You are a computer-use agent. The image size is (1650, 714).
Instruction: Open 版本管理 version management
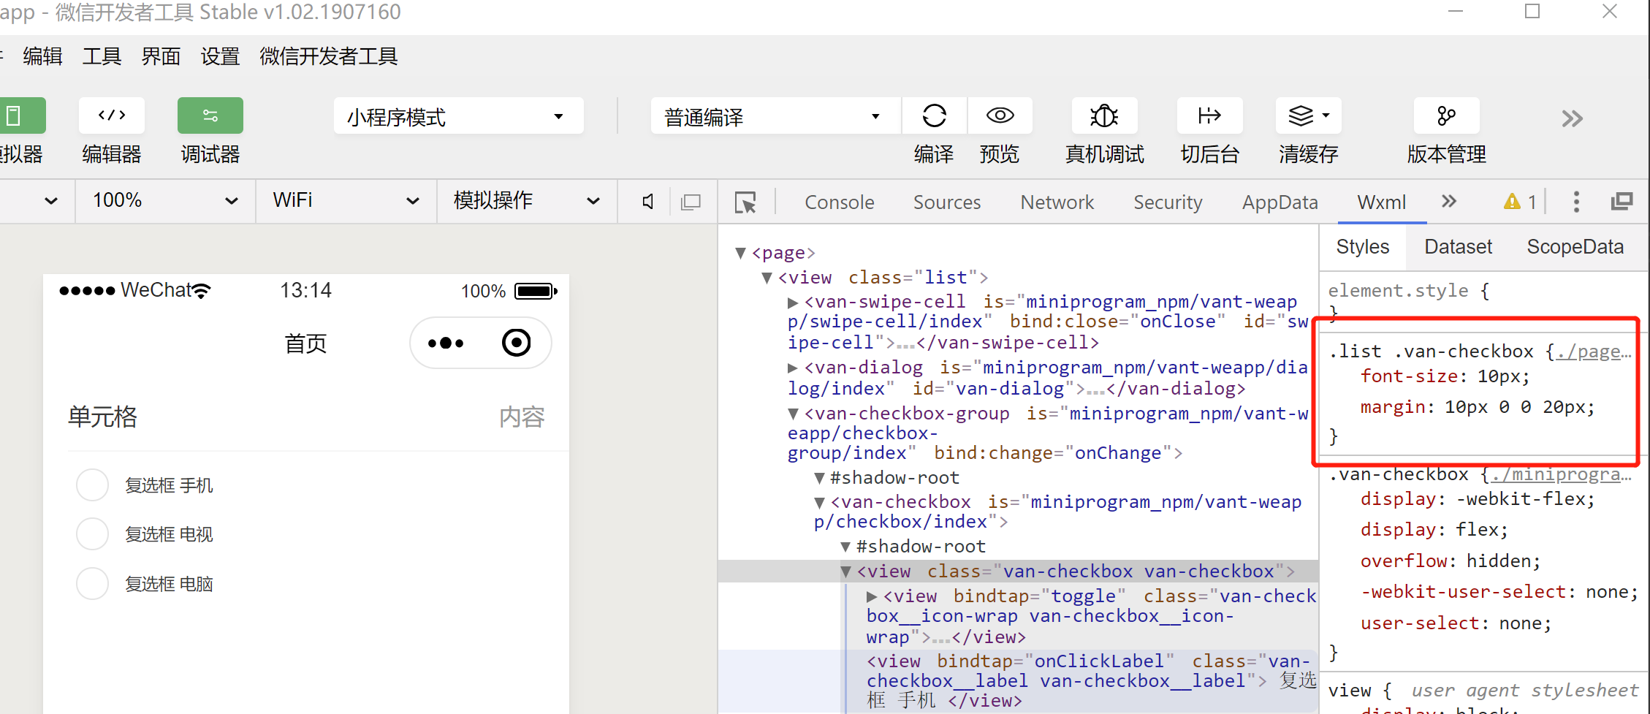pos(1446,115)
